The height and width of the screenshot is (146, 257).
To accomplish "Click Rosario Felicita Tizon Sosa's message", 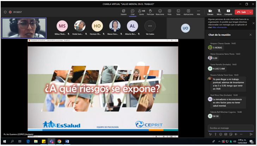I will click(x=229, y=84).
